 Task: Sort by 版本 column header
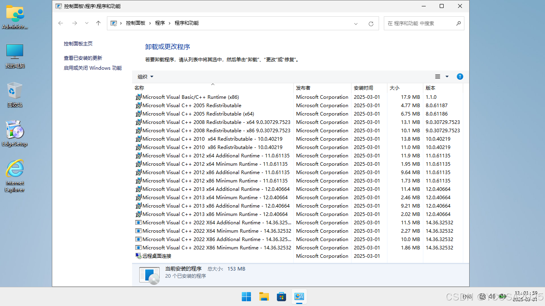443,88
